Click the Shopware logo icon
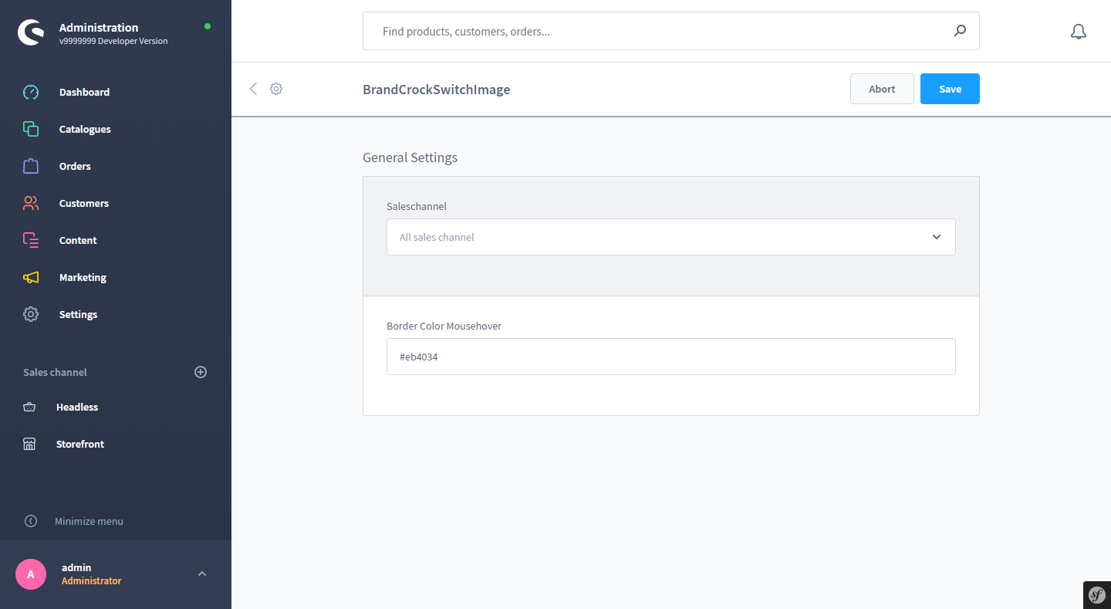The width and height of the screenshot is (1111, 609). (31, 32)
